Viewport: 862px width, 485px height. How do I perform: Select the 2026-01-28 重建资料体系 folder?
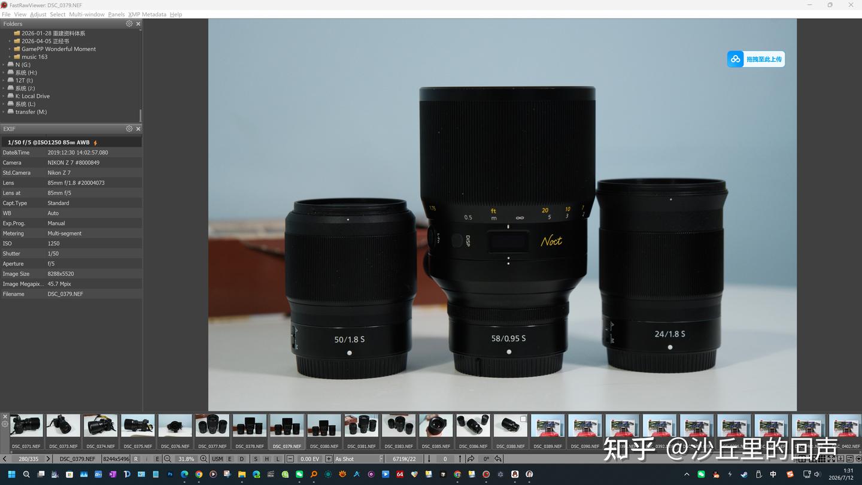53,34
